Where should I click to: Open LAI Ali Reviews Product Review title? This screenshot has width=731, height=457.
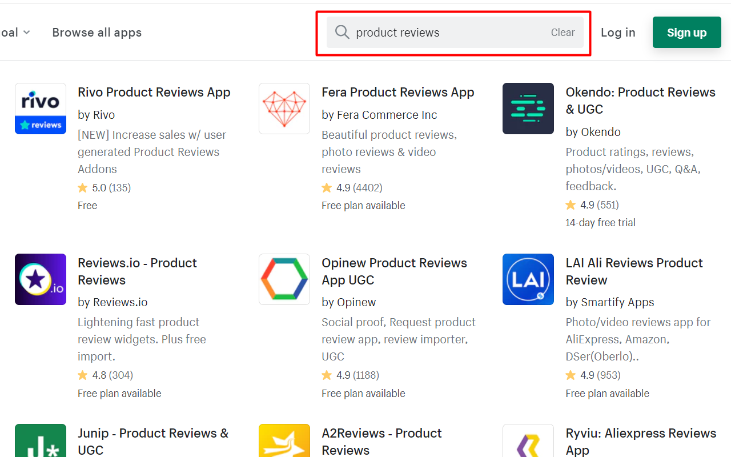click(x=634, y=271)
